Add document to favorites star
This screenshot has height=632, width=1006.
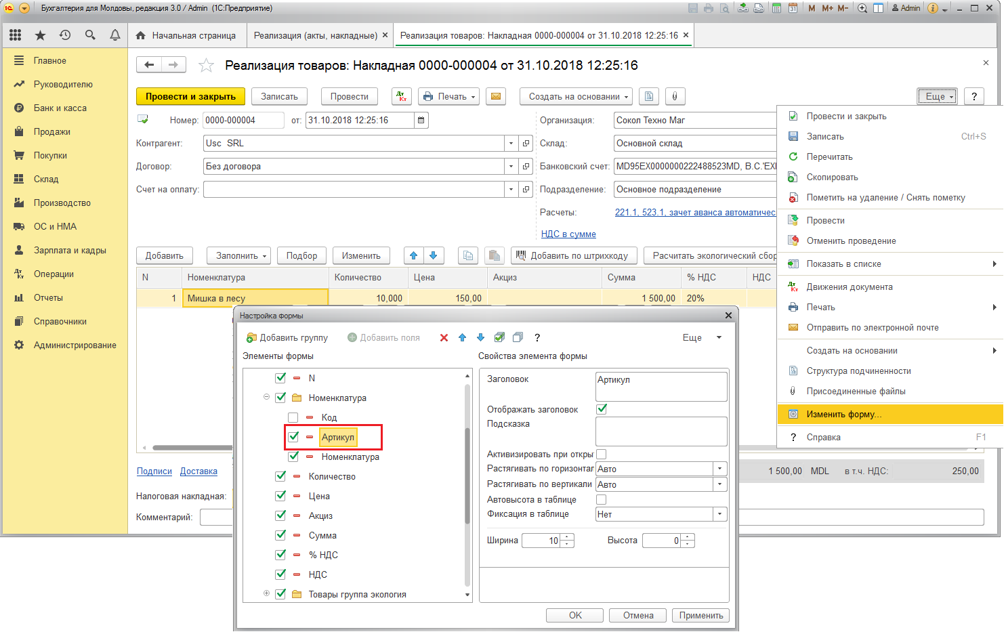(206, 65)
